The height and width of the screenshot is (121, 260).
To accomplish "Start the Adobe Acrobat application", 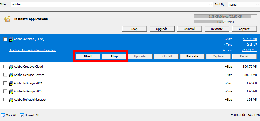I will 88,56.
